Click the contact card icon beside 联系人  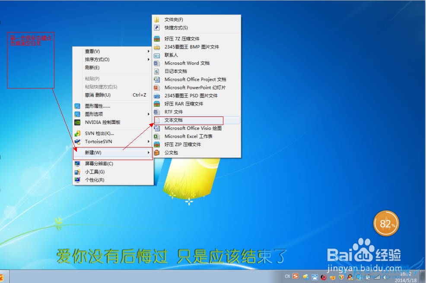[157, 55]
